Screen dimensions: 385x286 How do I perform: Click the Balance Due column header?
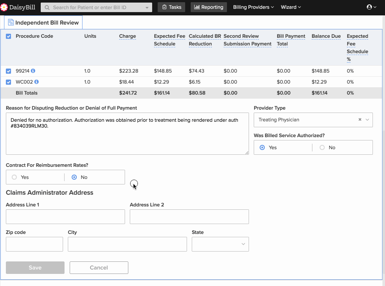[326, 36]
